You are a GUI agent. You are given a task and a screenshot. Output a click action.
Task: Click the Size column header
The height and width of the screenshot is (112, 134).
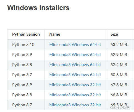tap(114, 34)
